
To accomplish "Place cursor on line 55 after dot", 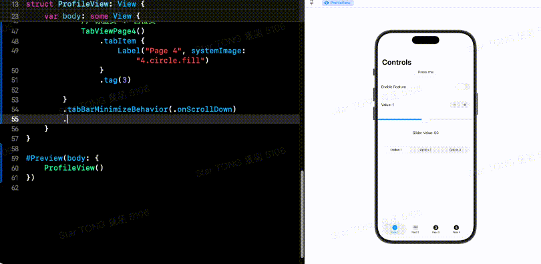I will pos(68,119).
